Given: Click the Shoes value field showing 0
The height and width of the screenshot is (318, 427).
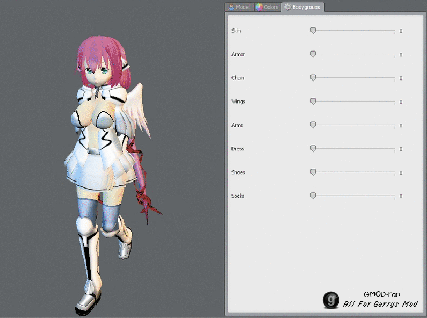Looking at the screenshot, I should coord(401,172).
